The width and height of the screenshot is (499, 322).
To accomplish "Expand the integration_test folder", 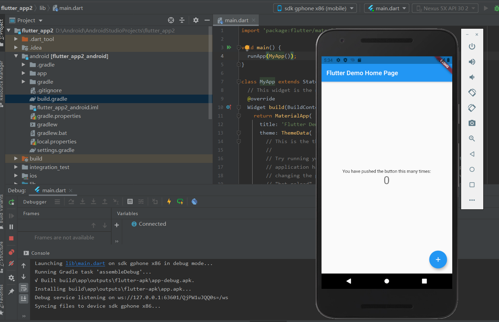I will click(16, 167).
